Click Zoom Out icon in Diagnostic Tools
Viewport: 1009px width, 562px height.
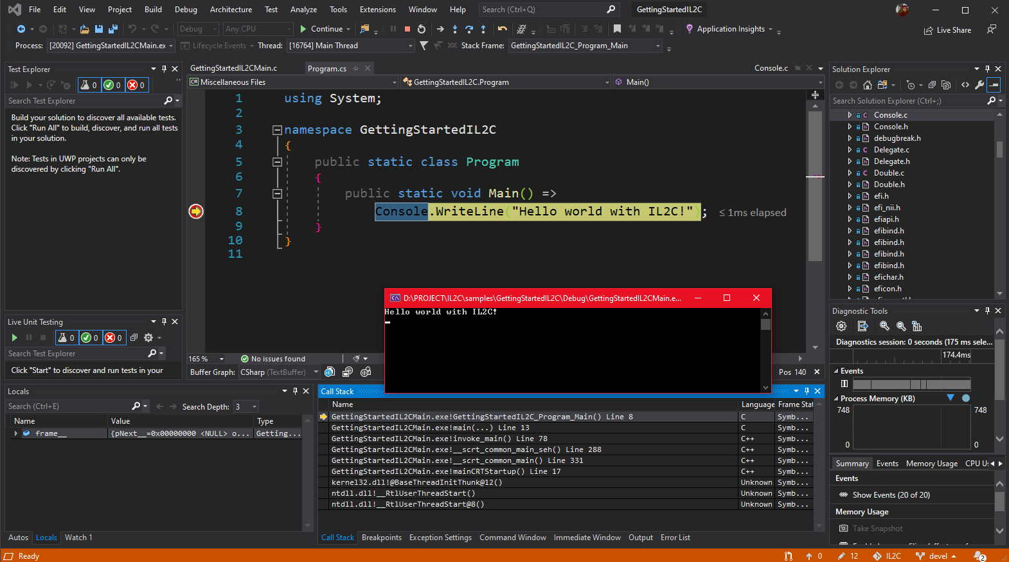click(901, 326)
